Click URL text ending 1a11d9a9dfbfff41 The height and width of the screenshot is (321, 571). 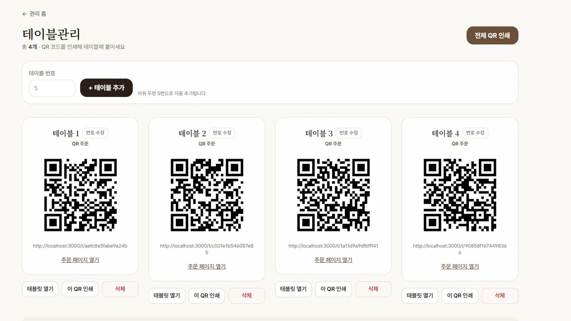[x=333, y=246]
